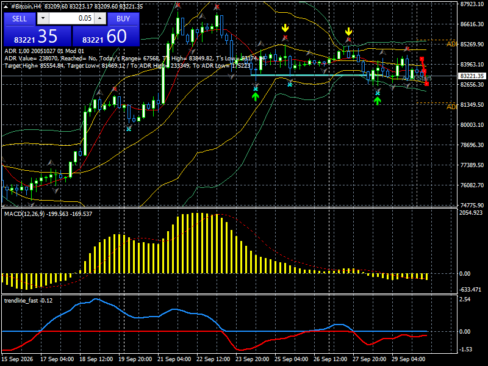The height and width of the screenshot is (366, 488).
Task: Click the 85269.90 price axis label
Action: (x=472, y=44)
